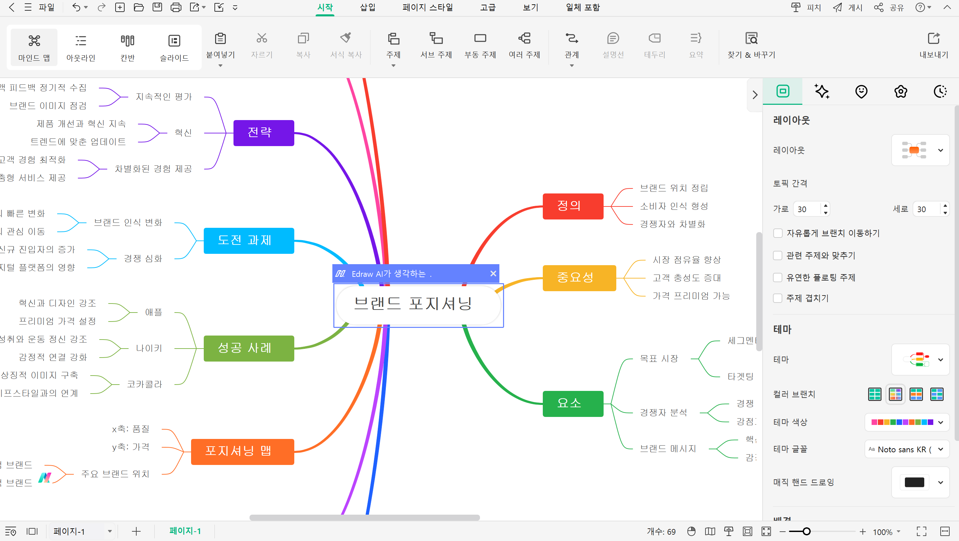Screen dimensions: 959x541
Task: Click the Callout (설명선) icon
Action: pos(613,38)
